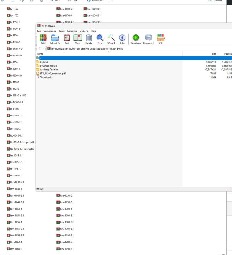Image resolution: width=232 pixels, height=255 pixels.
Task: Select lg-1550 archive in Explorer
Action: pos(12,9)
